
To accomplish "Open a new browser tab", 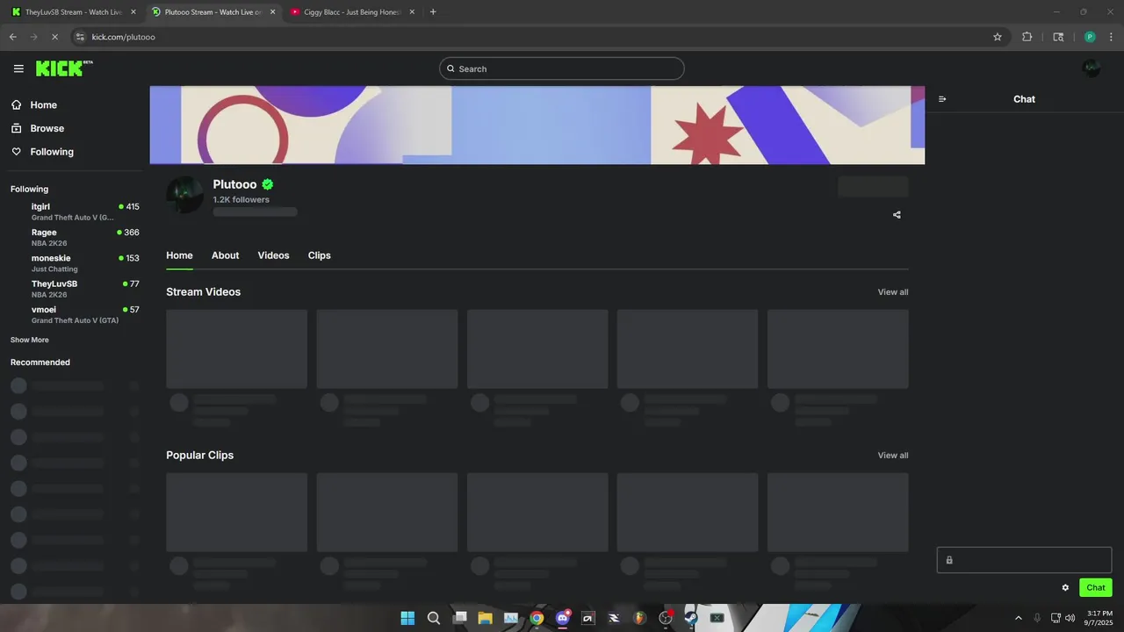I will click(433, 12).
